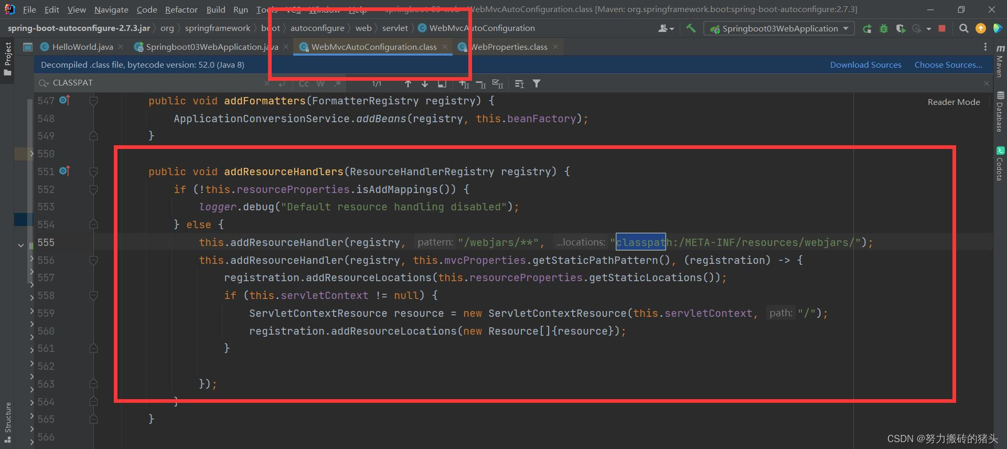
Task: Open the Structure tool window
Action: (7, 422)
